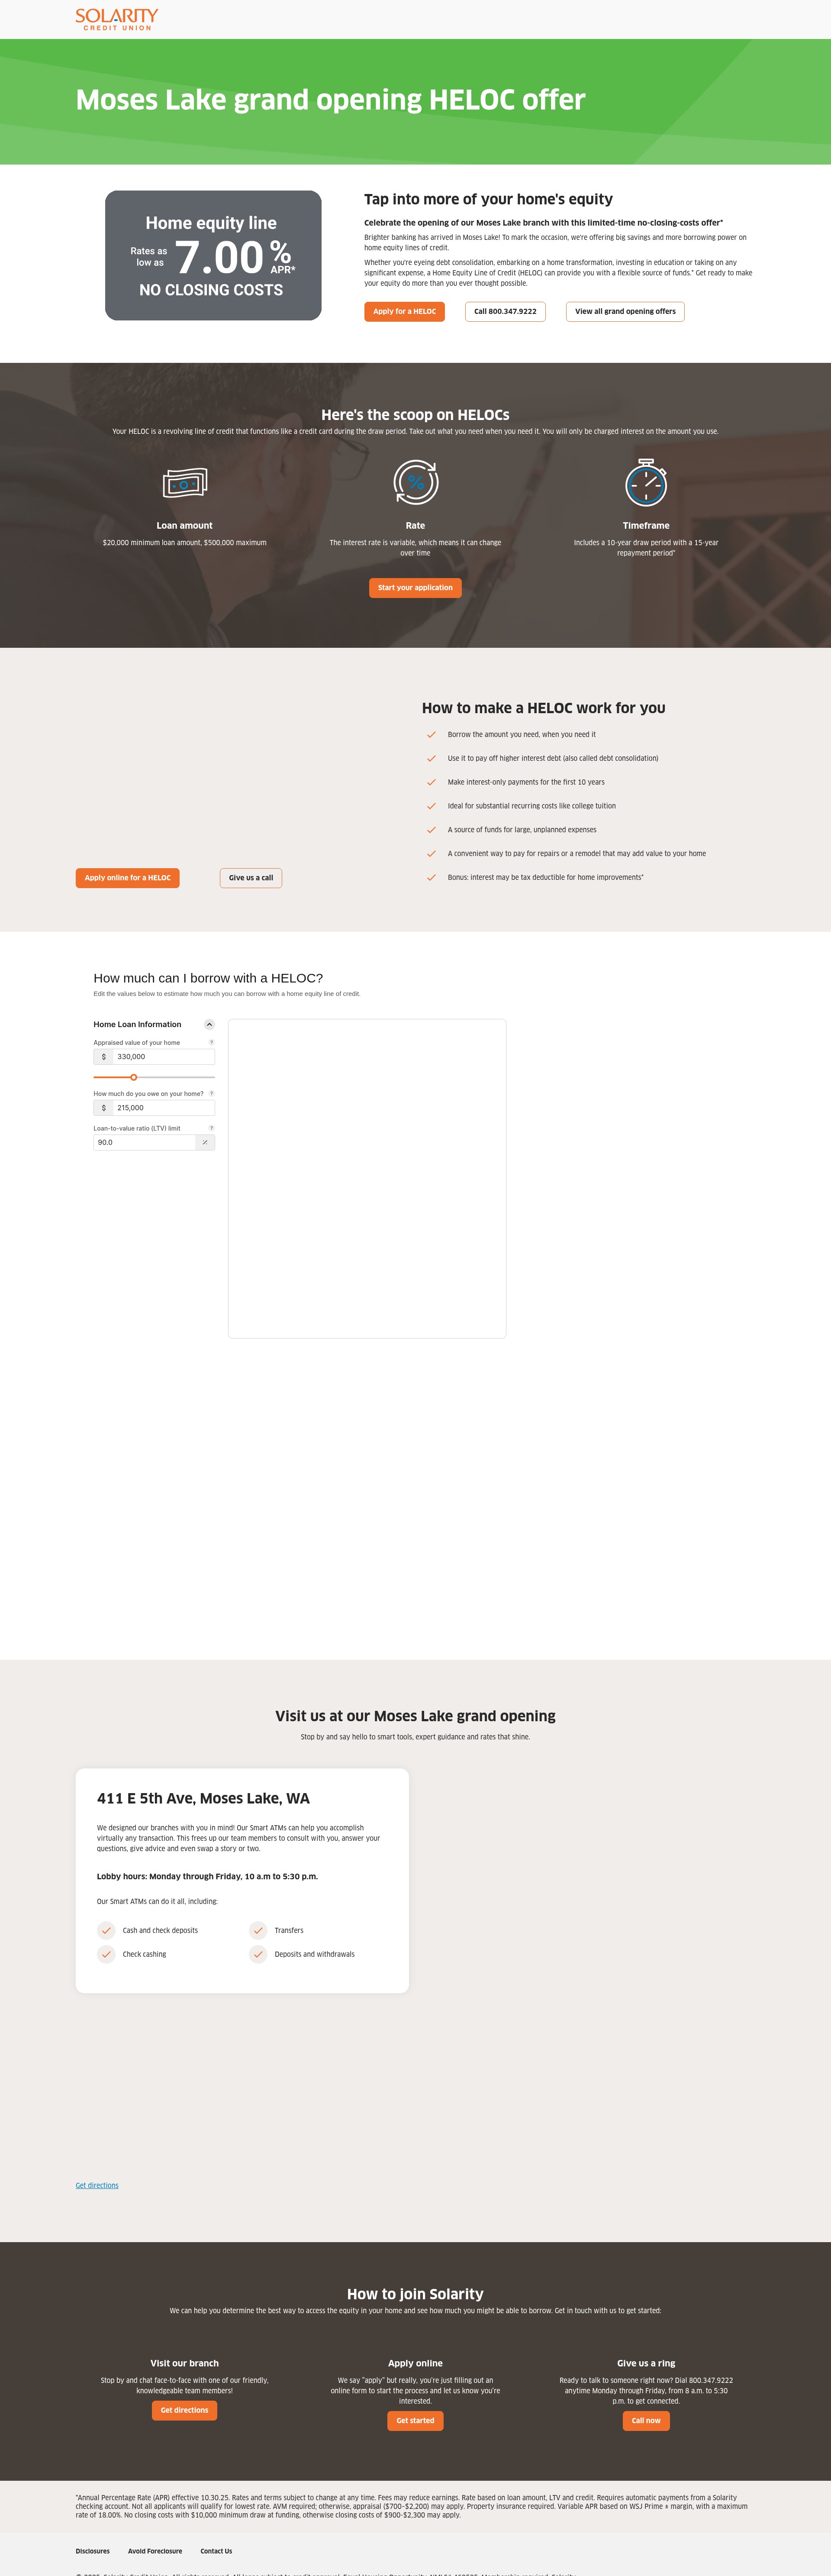Click the 'Apply online' column heading
This screenshot has width=831, height=2576.
coord(415,2363)
